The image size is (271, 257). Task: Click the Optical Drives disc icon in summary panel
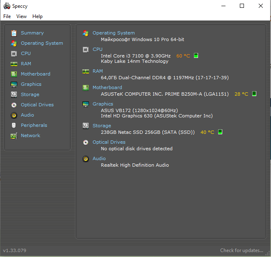[86, 142]
